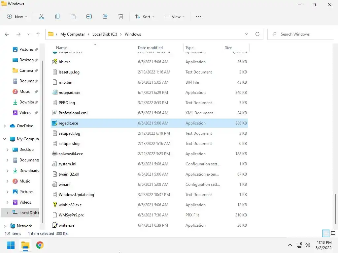Viewport: 338px width, 253px height.
Task: Select the WindowsUpdate.log file name
Action: 76,195
